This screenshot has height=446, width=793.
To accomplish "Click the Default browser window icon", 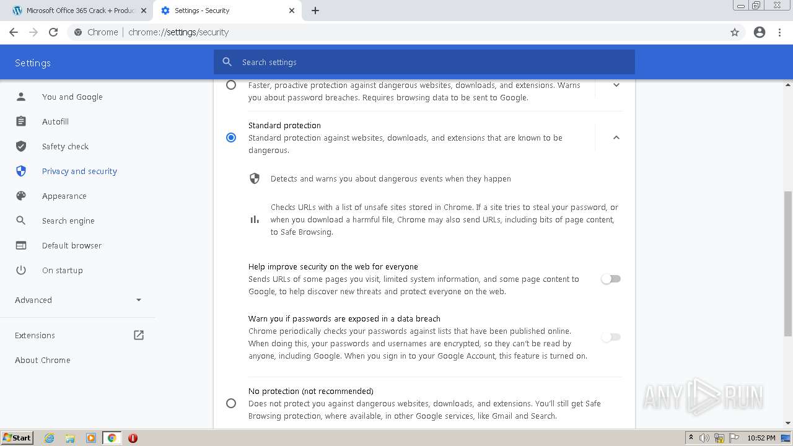I will [x=21, y=245].
